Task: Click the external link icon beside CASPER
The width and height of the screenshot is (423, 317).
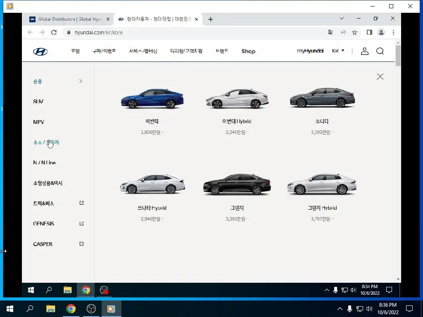Action: coord(81,244)
